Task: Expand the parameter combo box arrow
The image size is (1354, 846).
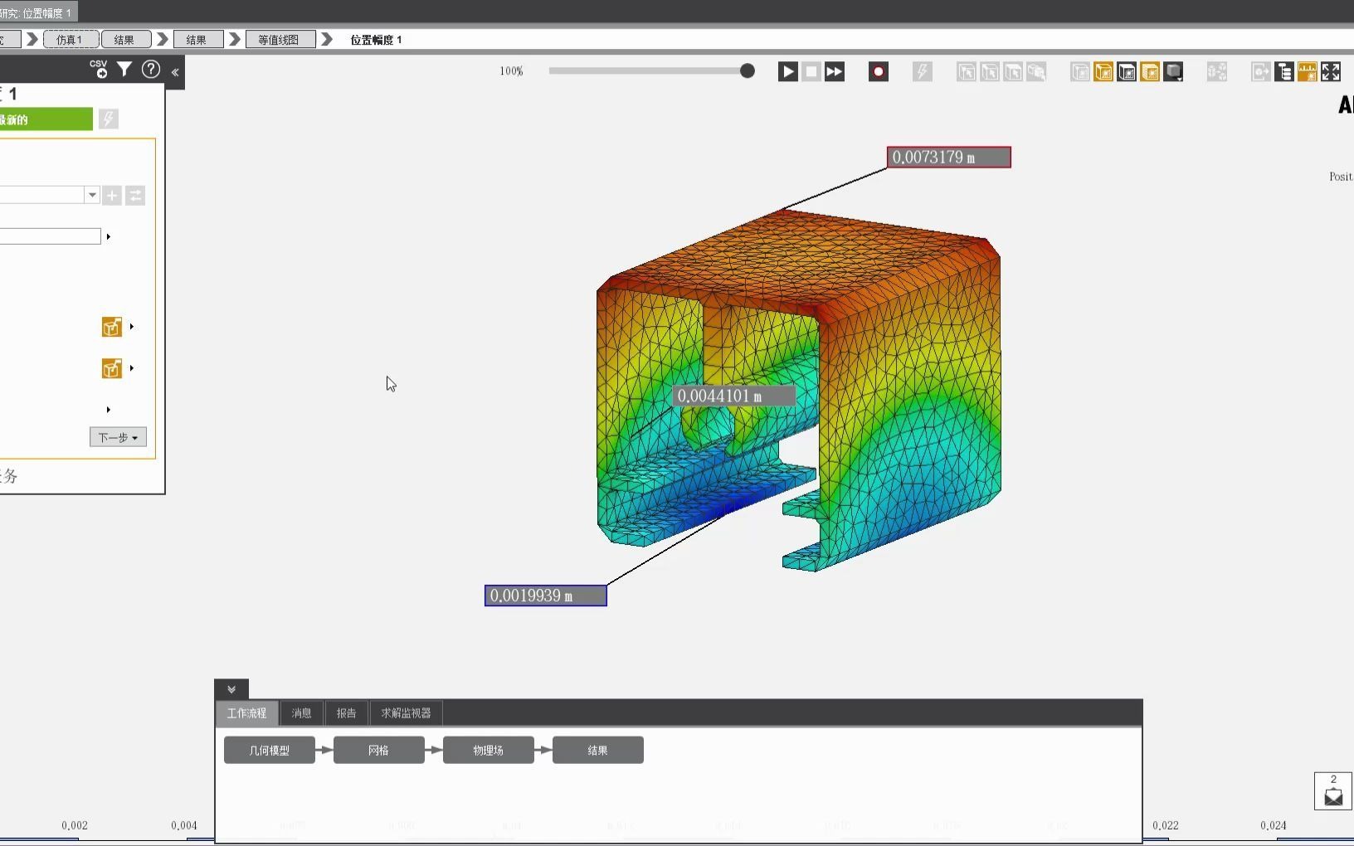Action: click(x=91, y=195)
